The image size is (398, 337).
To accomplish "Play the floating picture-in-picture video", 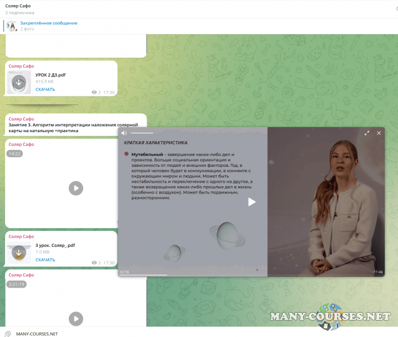I will tap(251, 202).
